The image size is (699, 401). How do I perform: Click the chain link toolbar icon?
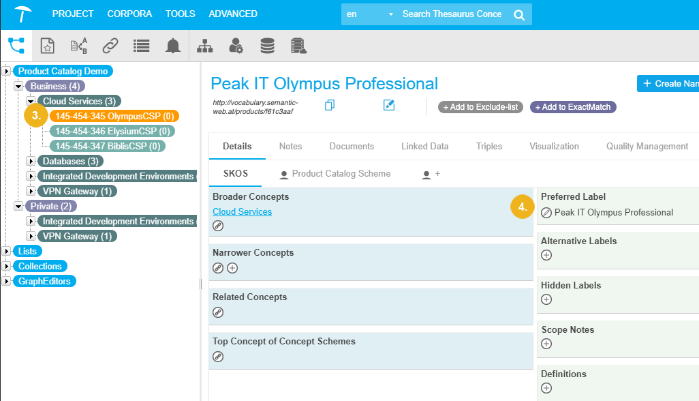[x=110, y=46]
